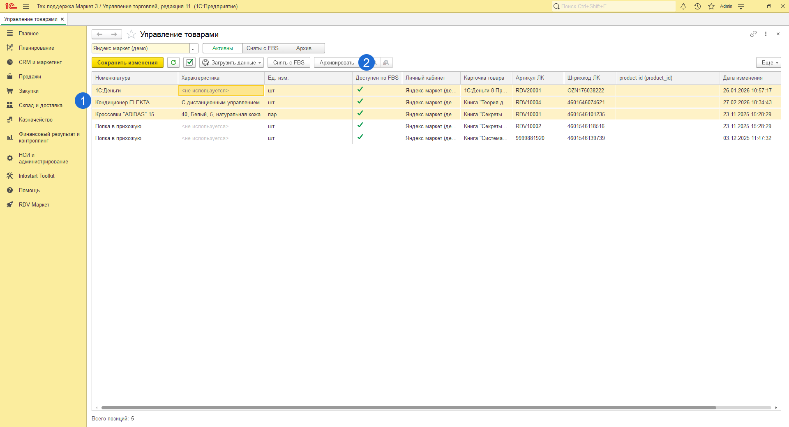
Task: Toggle FBS availability for Кондиционер ELEKTA
Action: [x=360, y=101]
